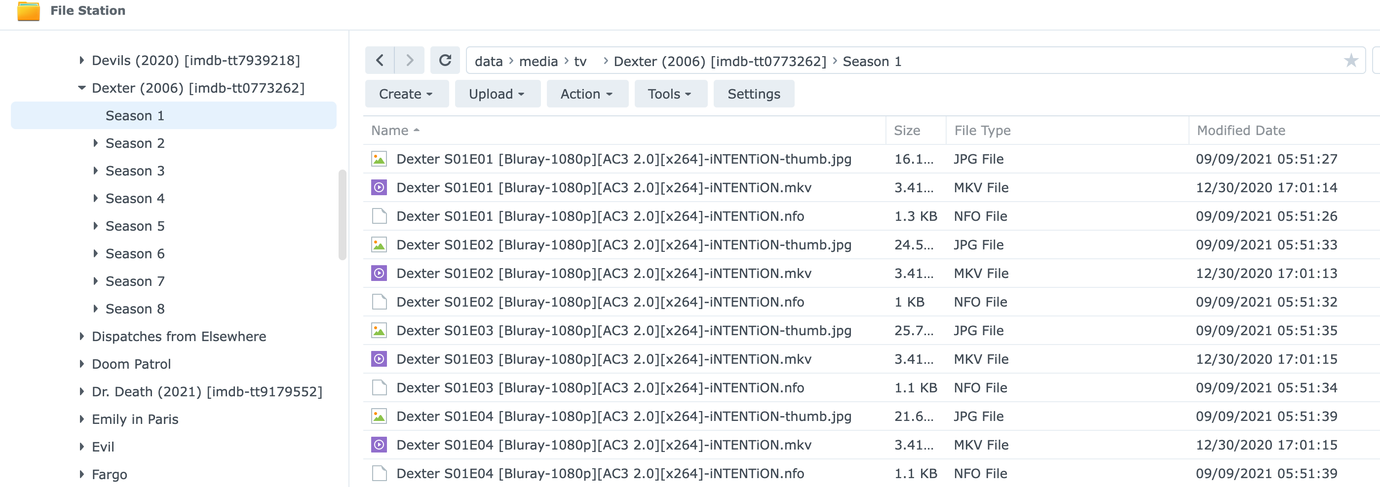Expand the Dispatches from Elsewhere folder arrow

(81, 336)
